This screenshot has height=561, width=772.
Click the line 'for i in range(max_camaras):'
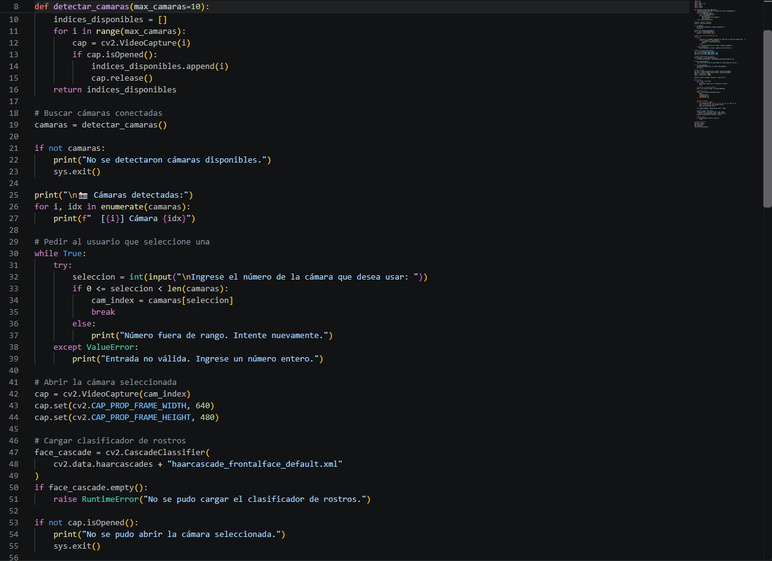click(119, 31)
